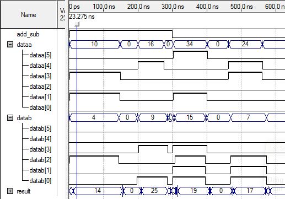This screenshot has height=199, width=285.
Task: Select signal dataa[2]
Action: click(40, 87)
